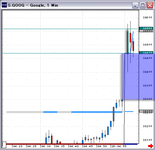The image size is (155, 150).
Task: Click the 04:35 time axis label
Action: point(60,146)
